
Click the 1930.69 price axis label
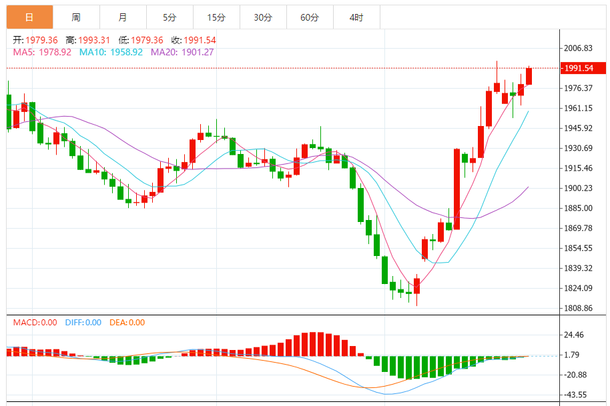(x=578, y=148)
